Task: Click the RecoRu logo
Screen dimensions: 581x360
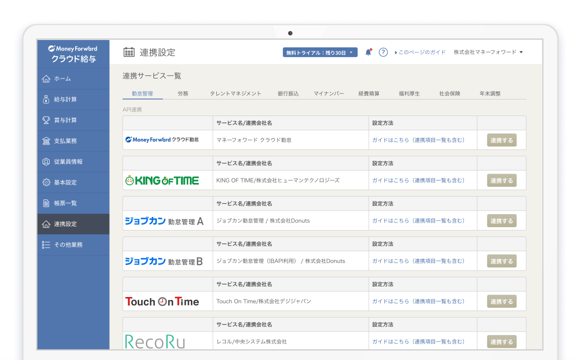Action: coord(154,341)
